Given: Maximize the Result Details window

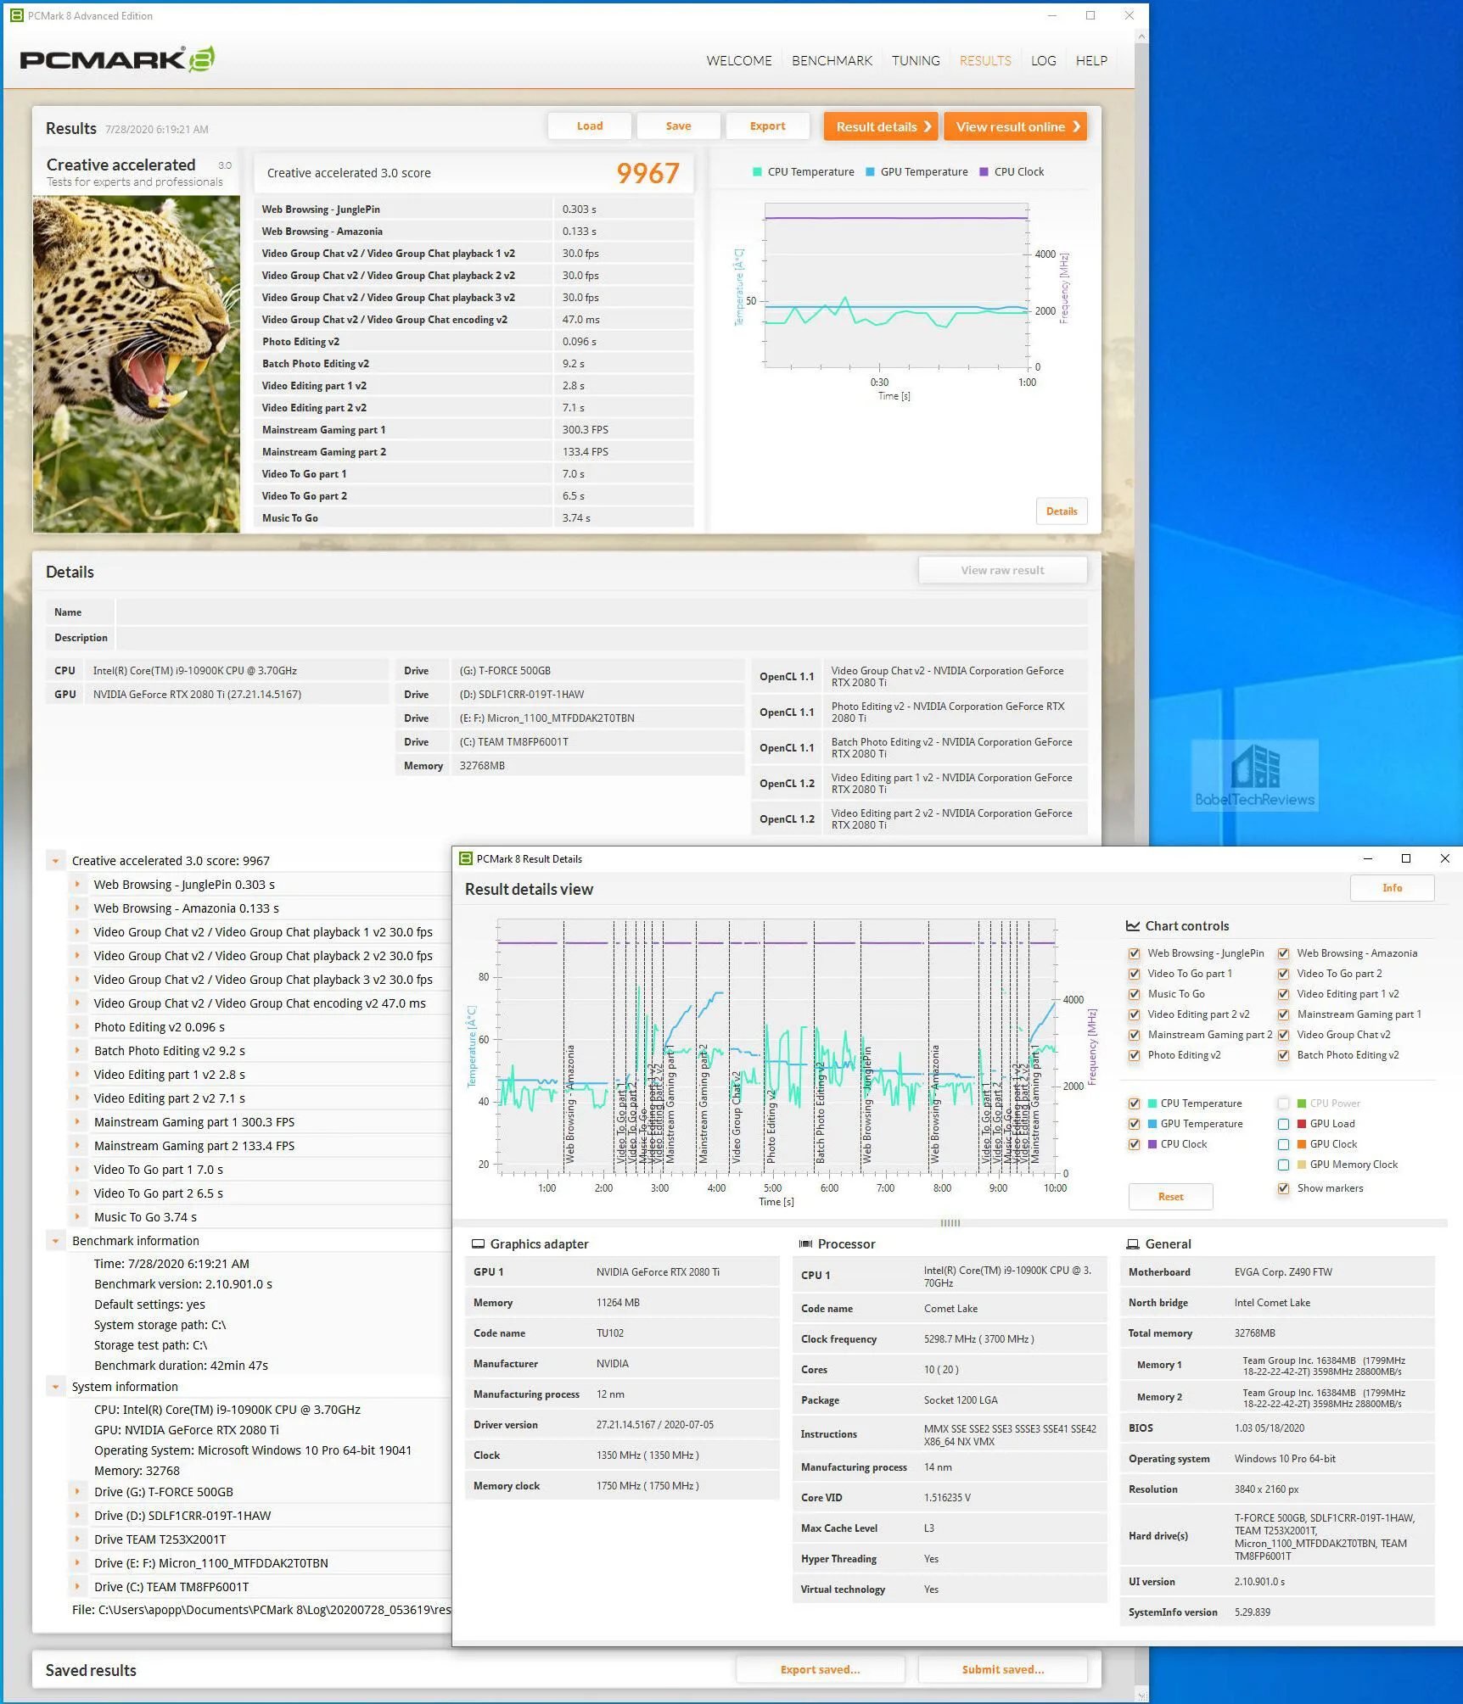Looking at the screenshot, I should pyautogui.click(x=1406, y=858).
